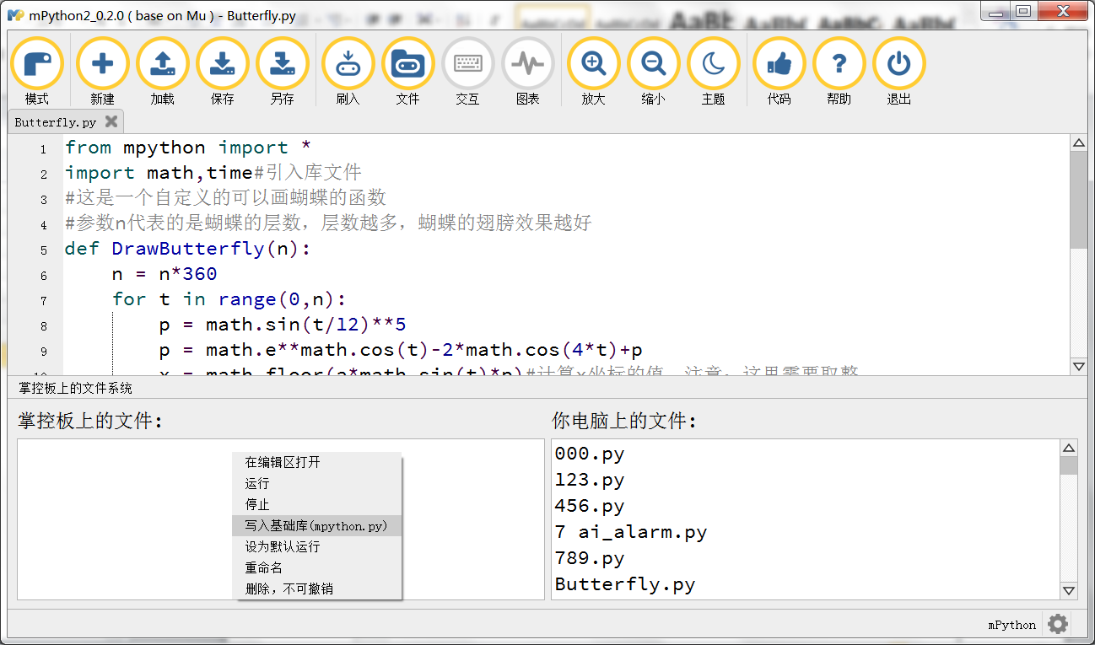The height and width of the screenshot is (645, 1095).
Task: Flash code with the 刷入 icon
Action: [348, 64]
